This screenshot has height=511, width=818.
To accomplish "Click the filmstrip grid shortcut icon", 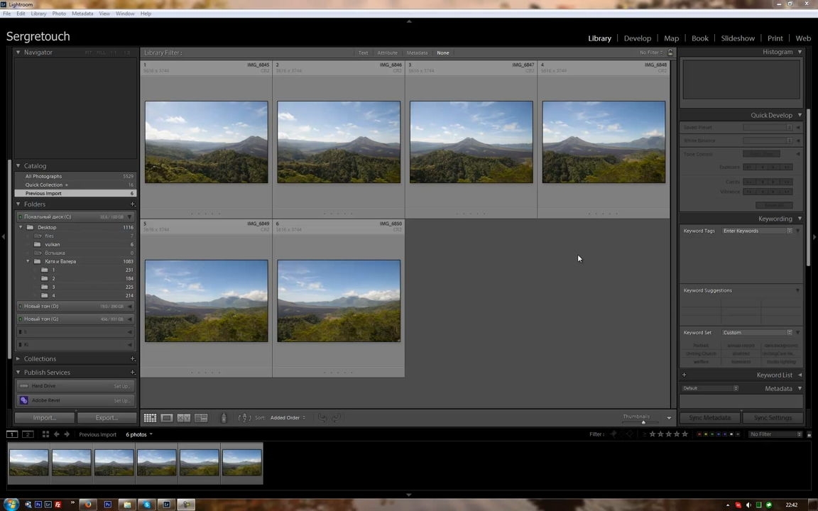I will pos(45,434).
